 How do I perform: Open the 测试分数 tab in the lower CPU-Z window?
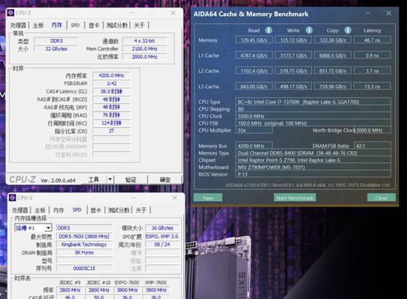click(119, 210)
